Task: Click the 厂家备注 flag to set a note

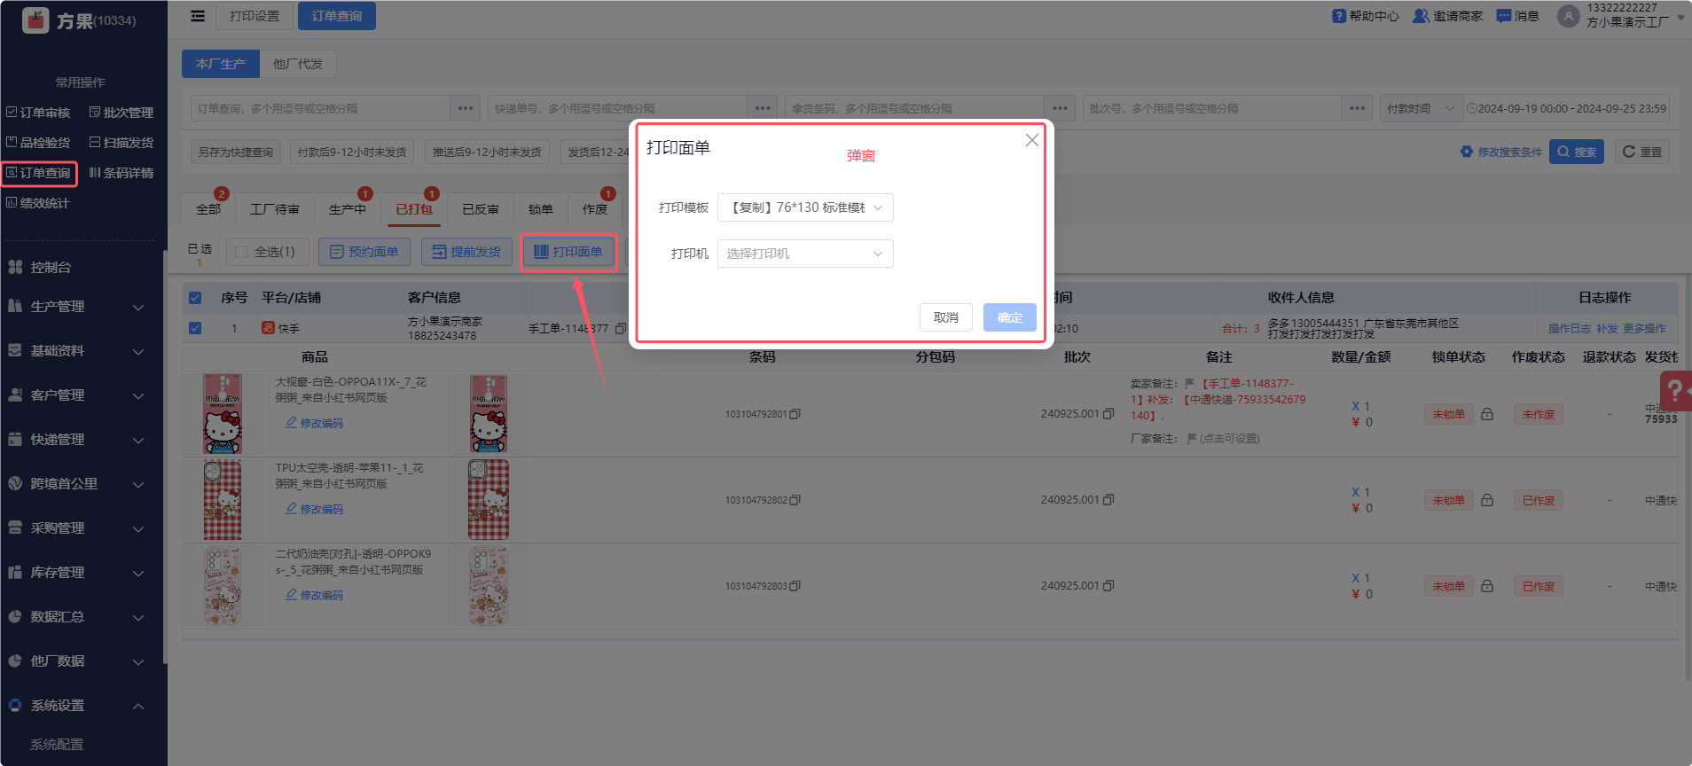Action: pos(1192,438)
